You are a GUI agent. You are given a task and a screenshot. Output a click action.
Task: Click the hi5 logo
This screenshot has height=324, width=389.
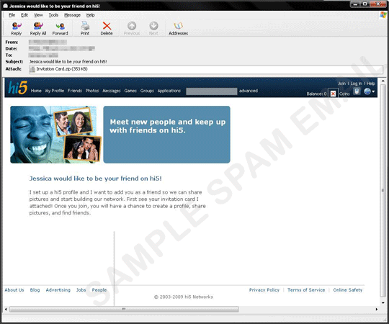click(17, 88)
